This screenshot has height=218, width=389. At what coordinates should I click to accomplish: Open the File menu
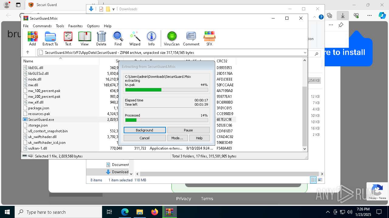[26, 26]
